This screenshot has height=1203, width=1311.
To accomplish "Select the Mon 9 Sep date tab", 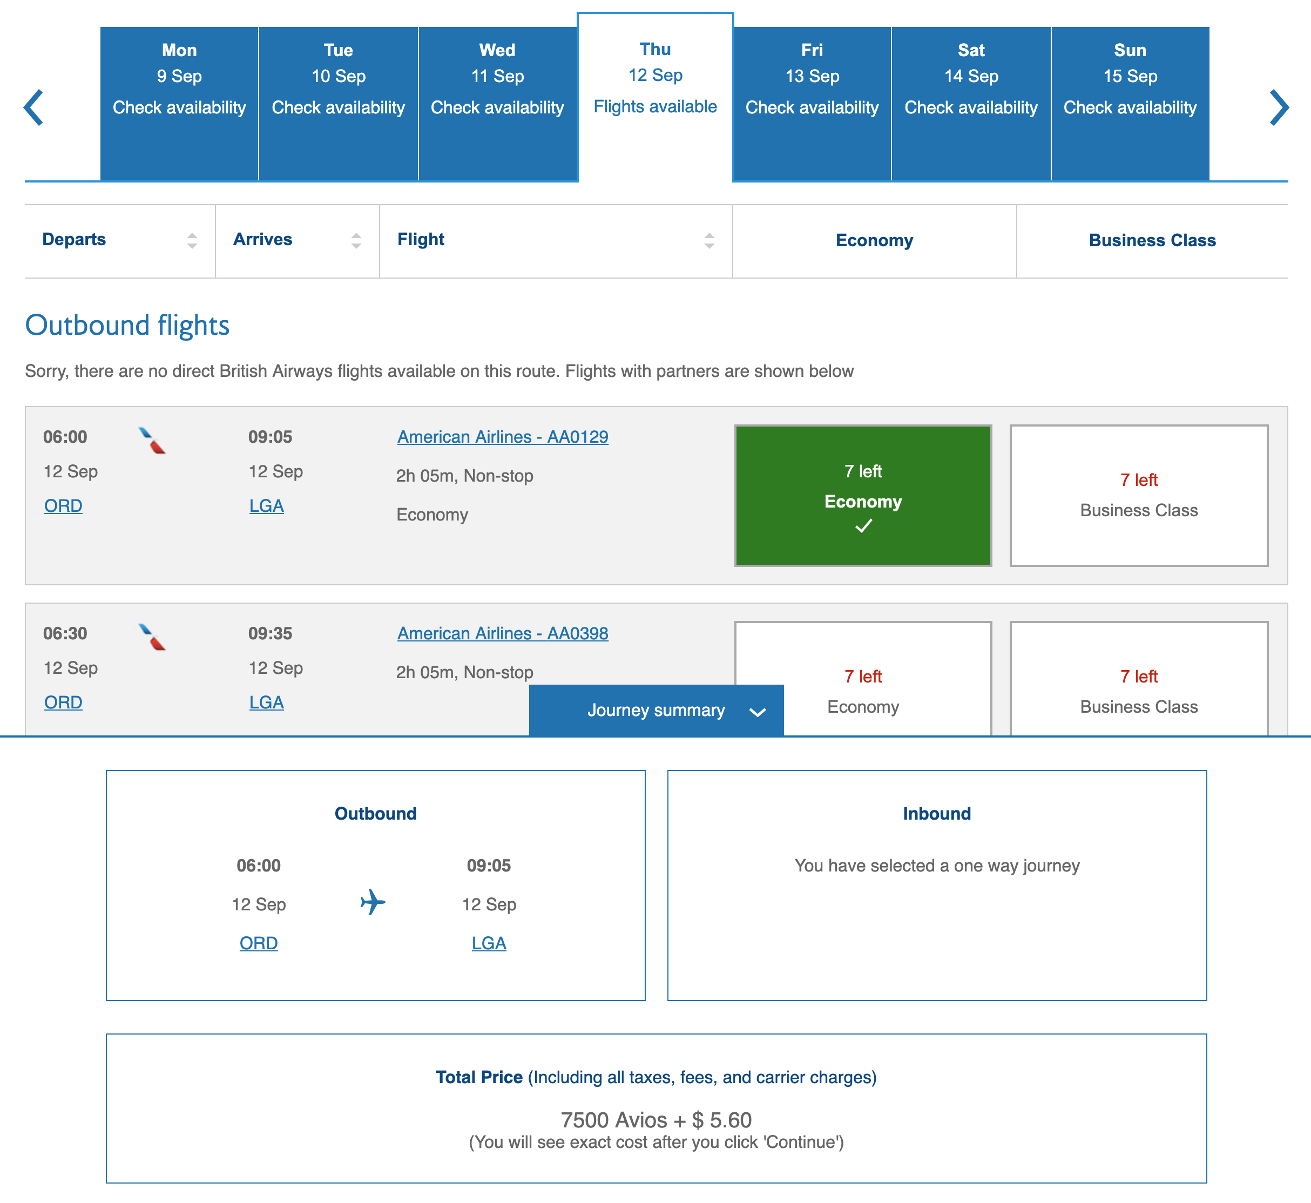I will pos(179,104).
